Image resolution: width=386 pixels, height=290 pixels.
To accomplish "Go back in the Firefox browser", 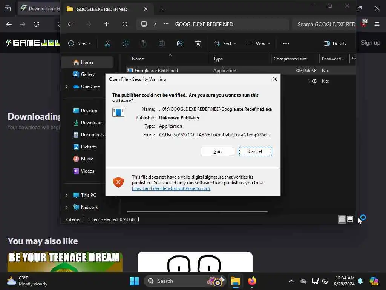I will [9, 24].
